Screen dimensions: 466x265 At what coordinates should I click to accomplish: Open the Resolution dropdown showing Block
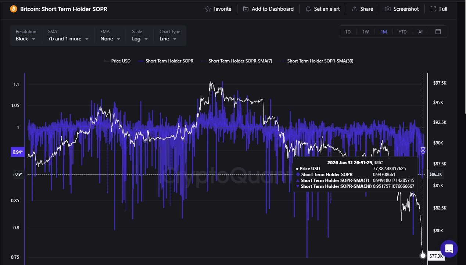26,39
